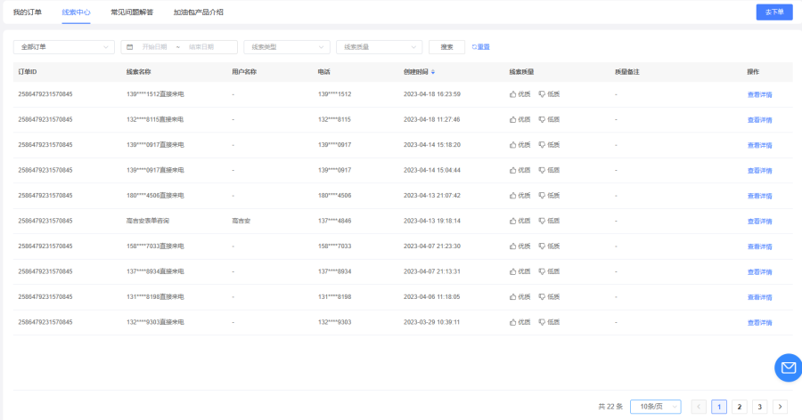Sort by 创建时间 column arrow
This screenshot has width=802, height=420.
tap(433, 72)
